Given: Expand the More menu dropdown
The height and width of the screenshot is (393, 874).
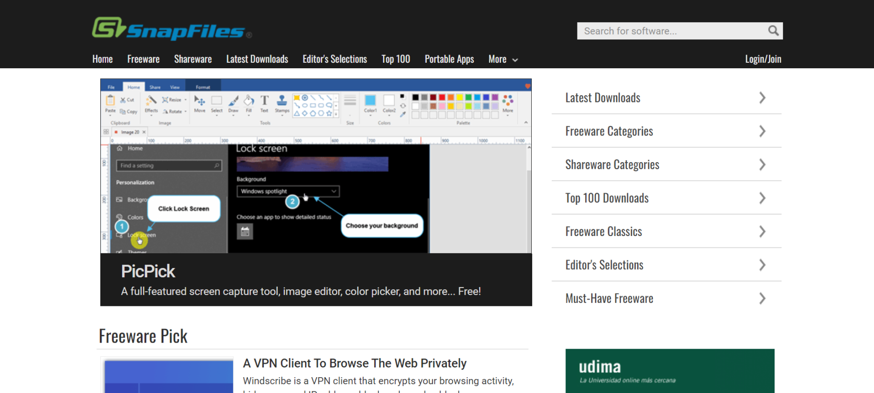Looking at the screenshot, I should (503, 59).
